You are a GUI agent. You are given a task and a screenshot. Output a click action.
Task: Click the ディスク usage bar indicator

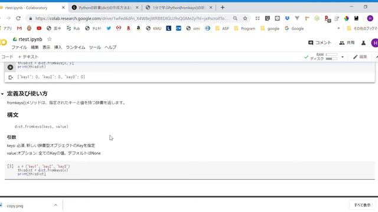click(331, 59)
